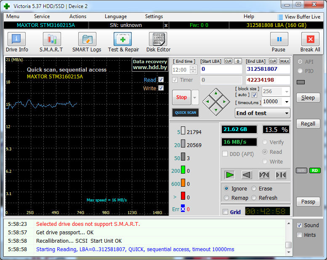Click the Pause scan icon

279,39
